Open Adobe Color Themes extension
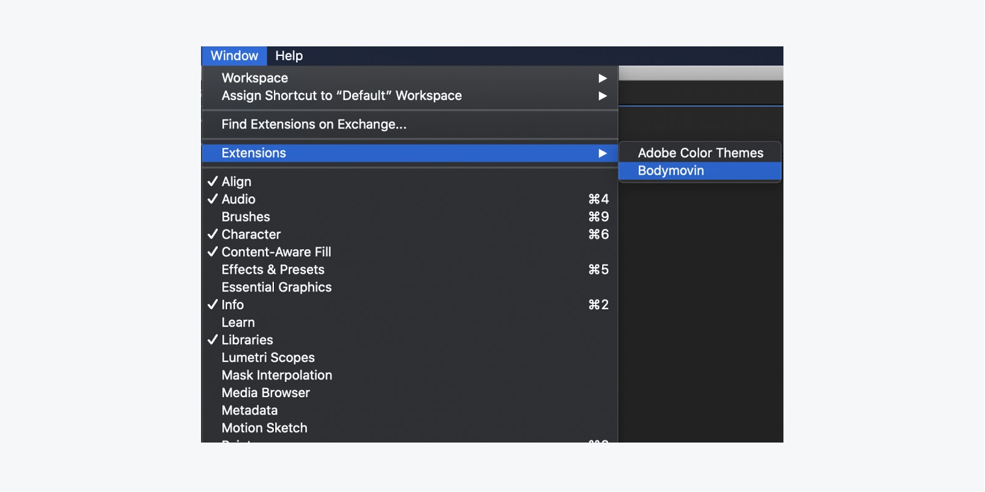Screen dimensions: 985x492 coord(700,153)
